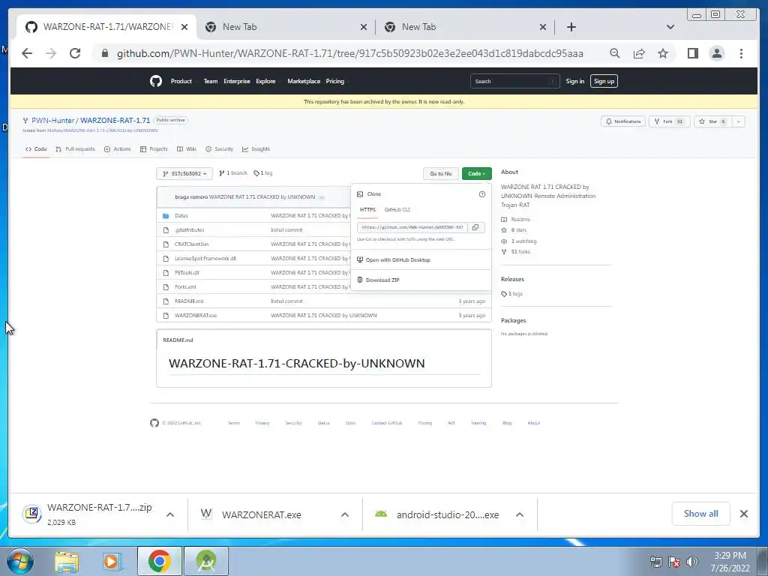Click Sign up button

[x=604, y=81]
